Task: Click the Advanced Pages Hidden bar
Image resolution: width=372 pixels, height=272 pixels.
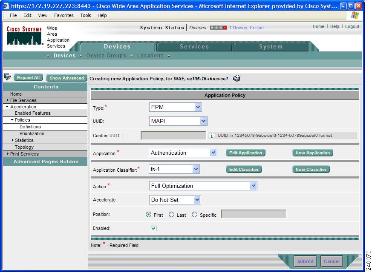Action: pos(46,161)
